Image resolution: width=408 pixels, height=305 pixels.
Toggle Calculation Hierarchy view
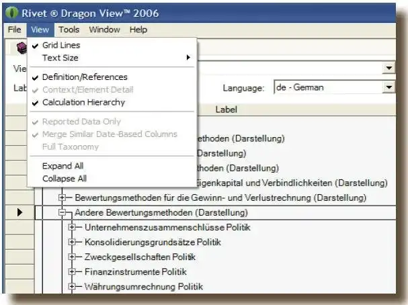(x=112, y=102)
